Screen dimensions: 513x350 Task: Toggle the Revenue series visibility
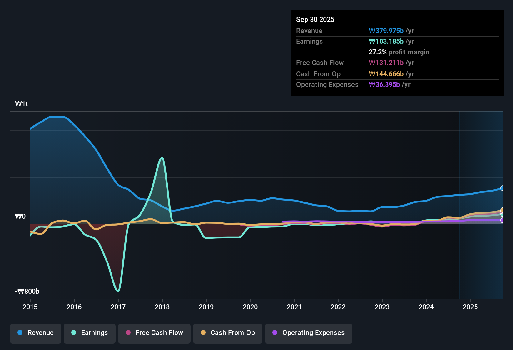(x=35, y=333)
